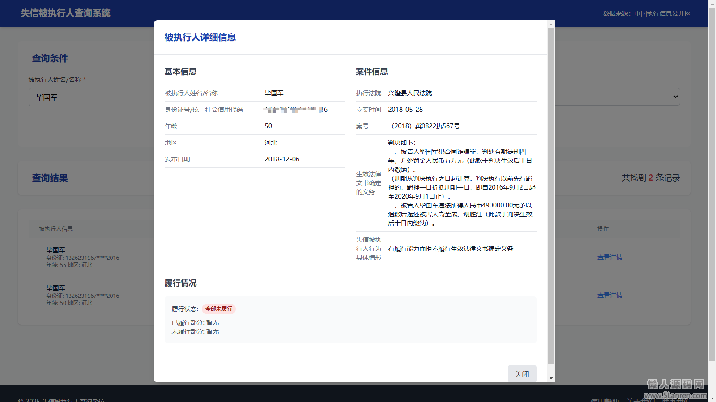
Task: Click the 中国执行信息公开网 data source text
Action: (662, 13)
